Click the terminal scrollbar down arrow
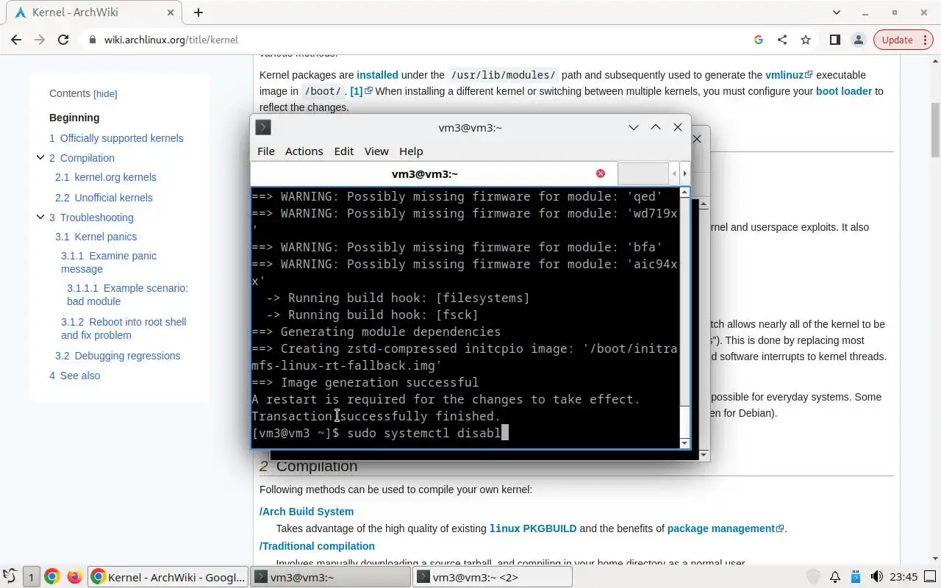Screen dimensions: 941x588 [x=685, y=442]
